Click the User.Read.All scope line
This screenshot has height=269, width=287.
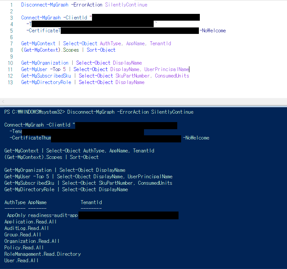coord(21,260)
